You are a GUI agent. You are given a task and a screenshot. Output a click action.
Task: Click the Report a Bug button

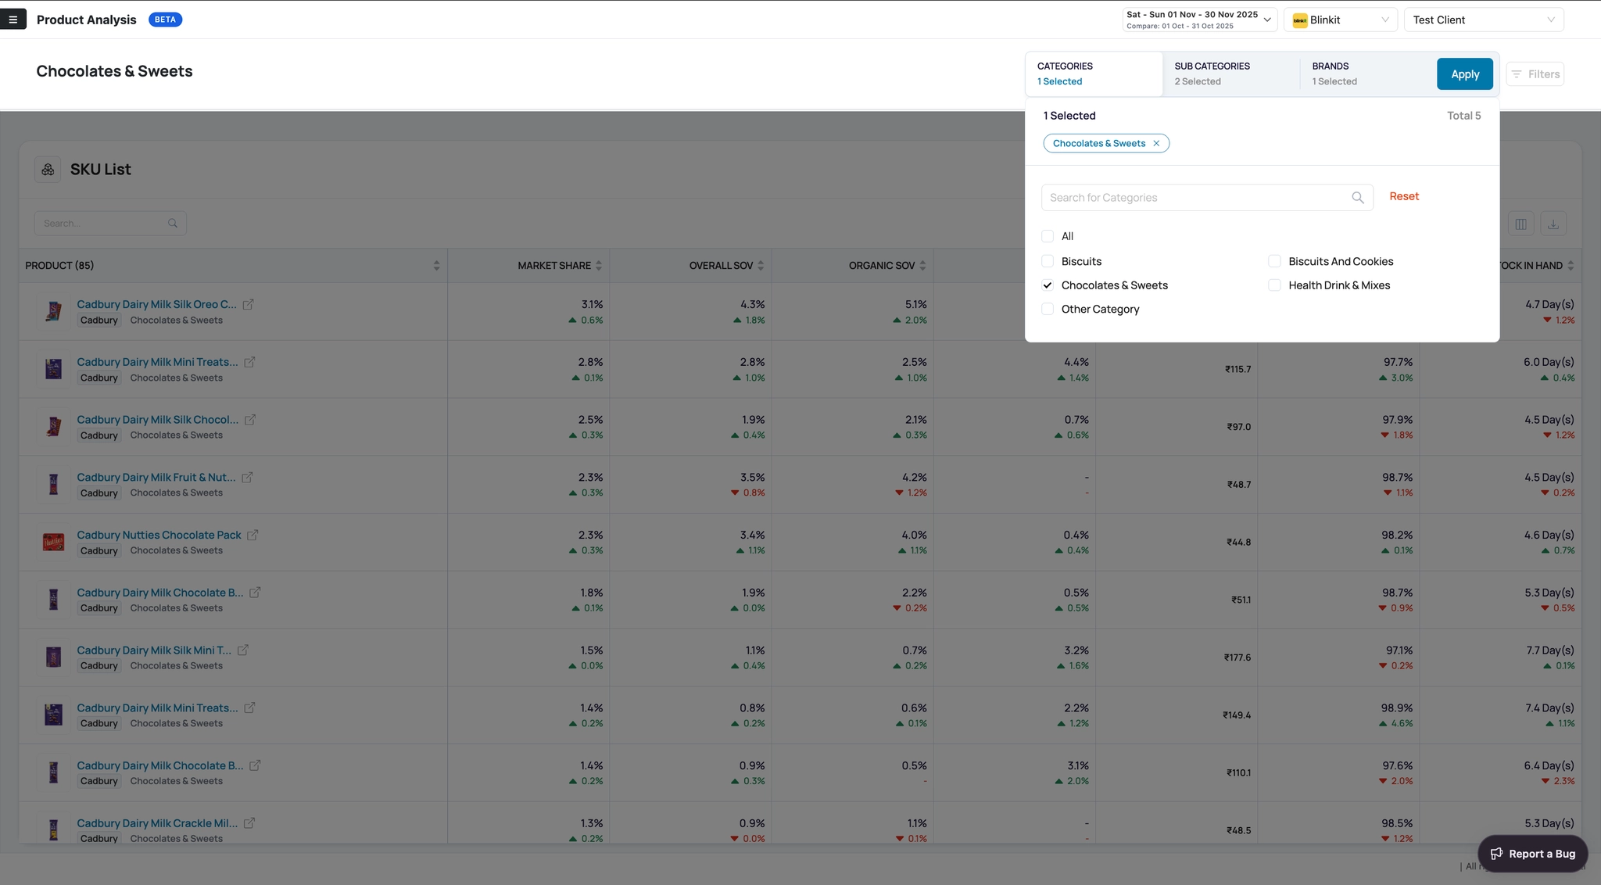(1532, 854)
